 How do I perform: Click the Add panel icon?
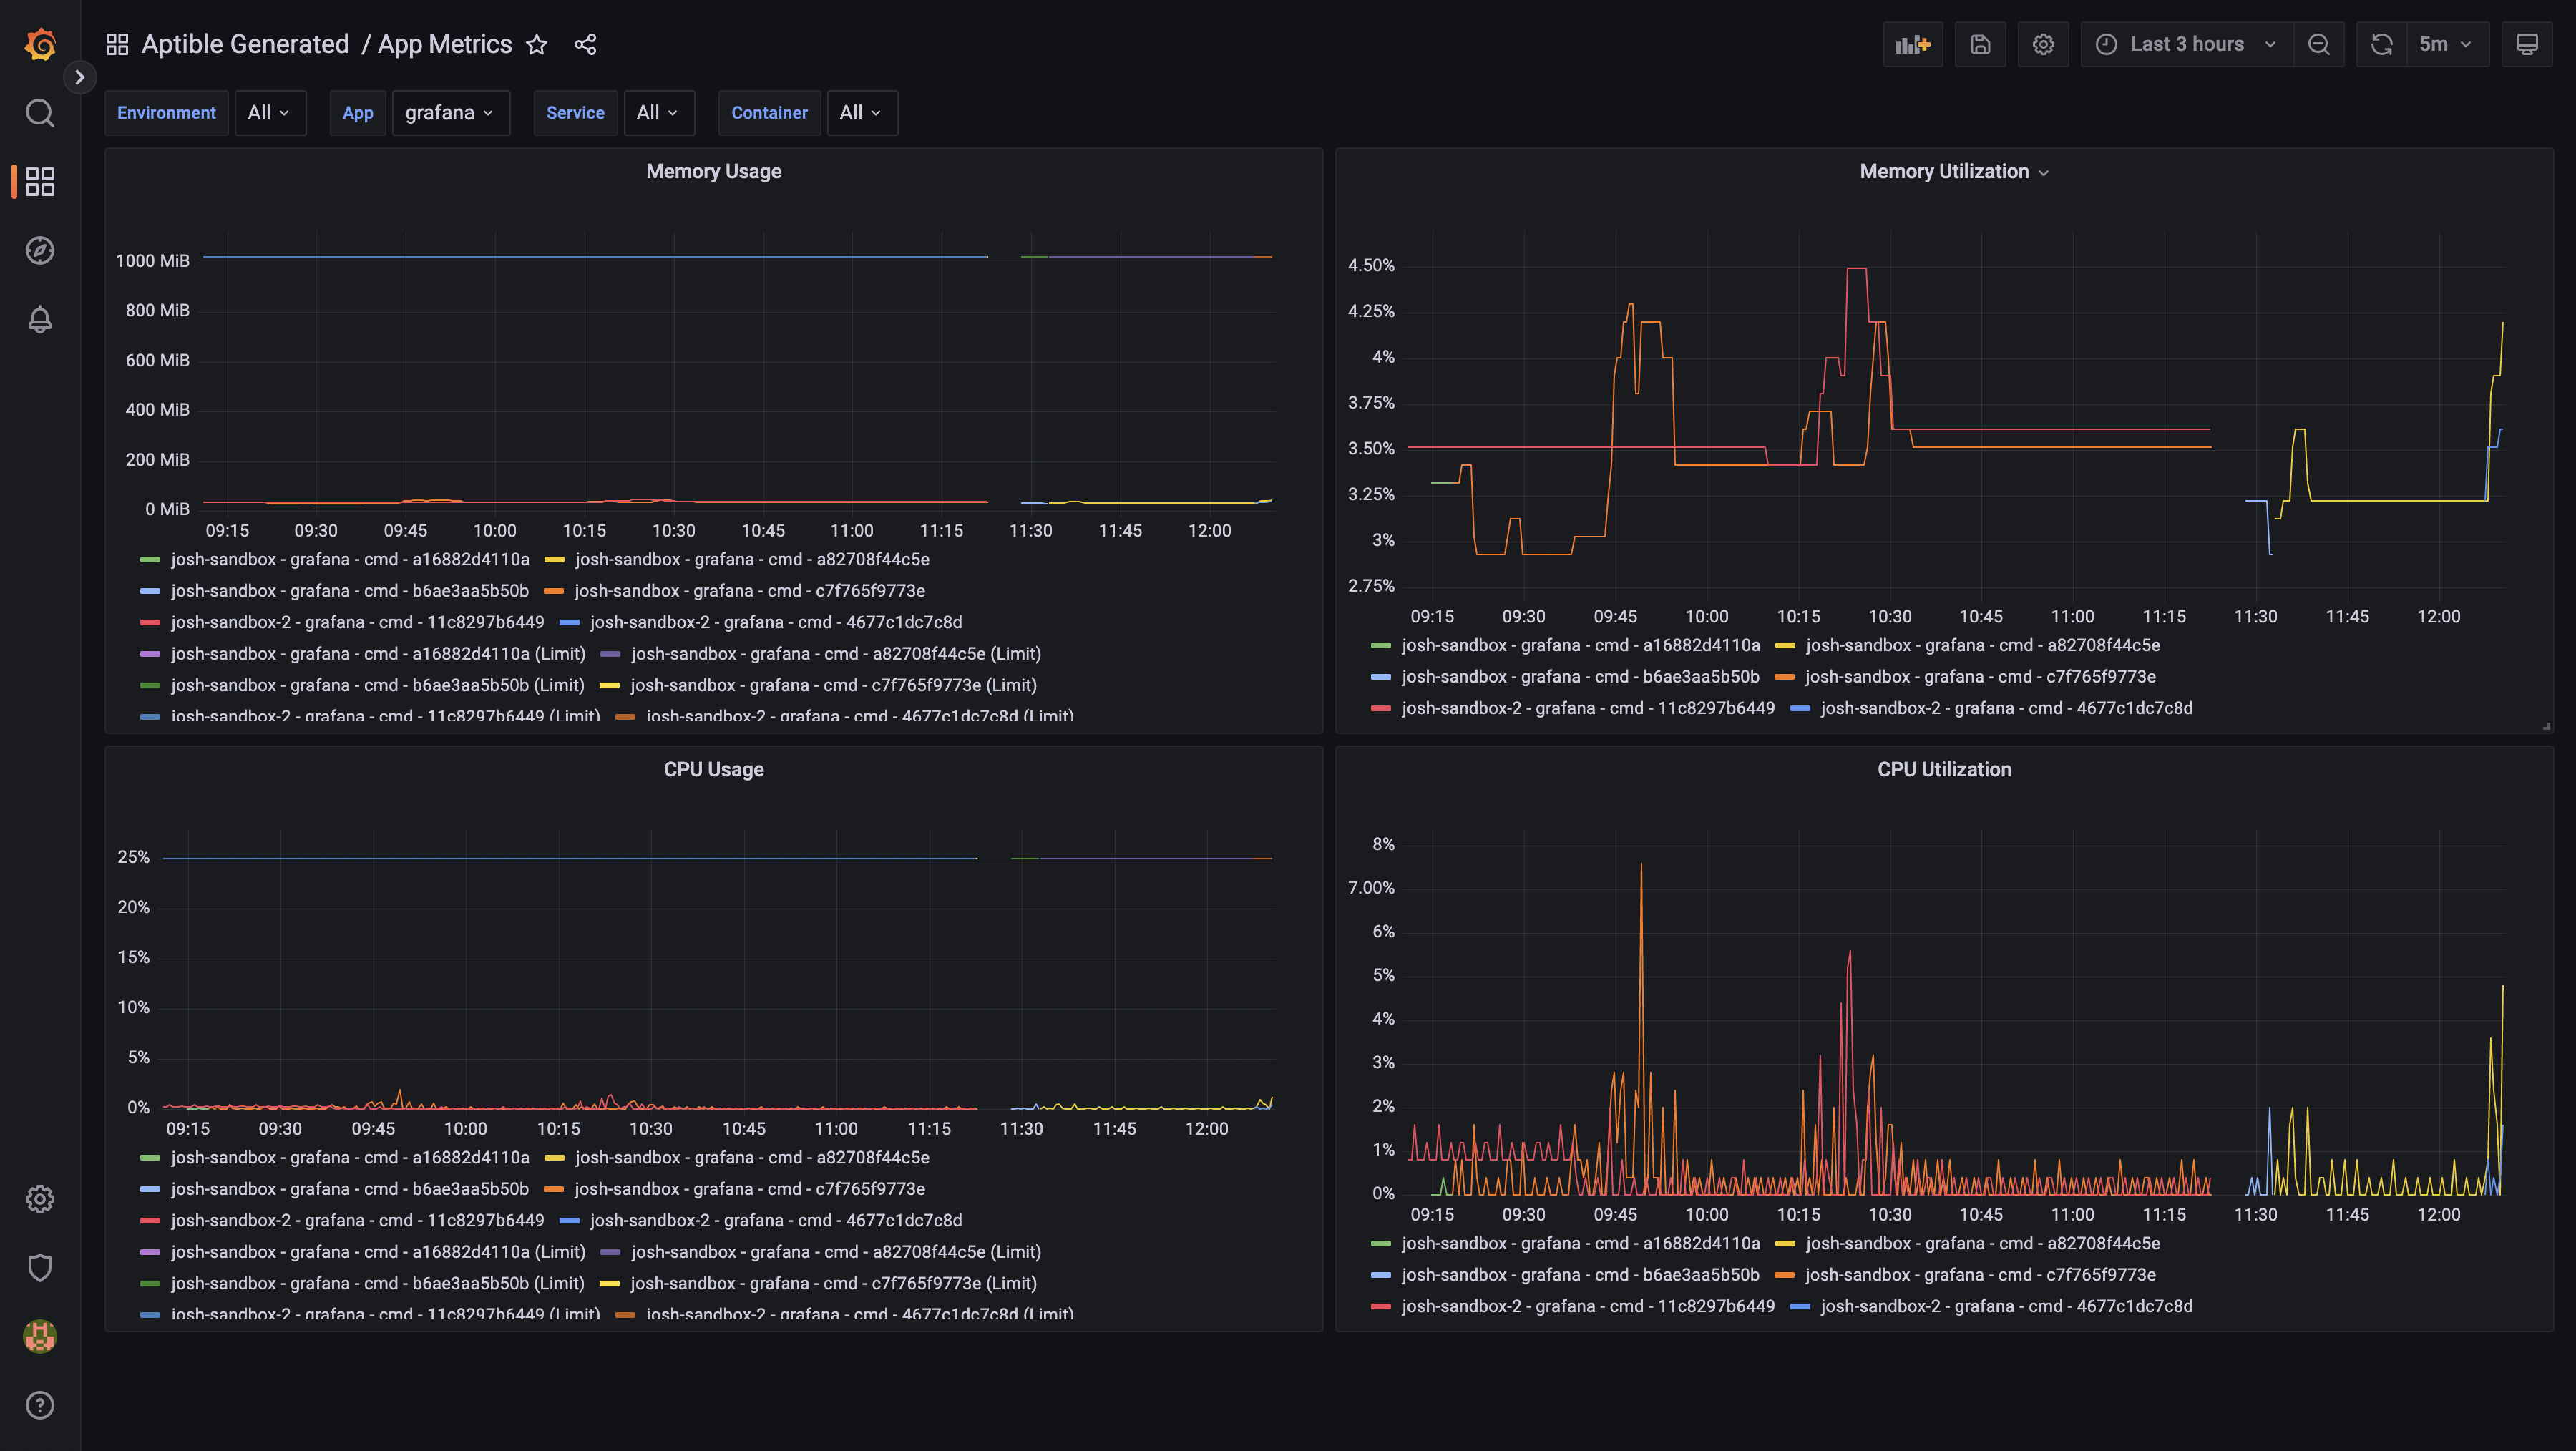[1912, 44]
